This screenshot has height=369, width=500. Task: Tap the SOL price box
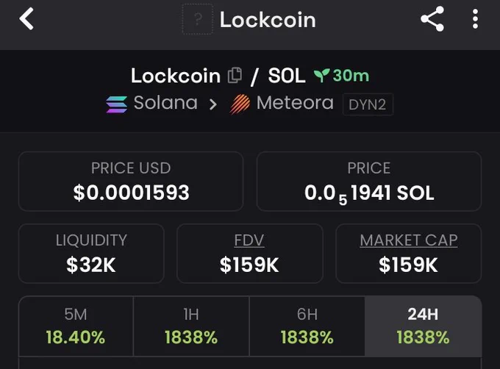pyautogui.click(x=369, y=182)
